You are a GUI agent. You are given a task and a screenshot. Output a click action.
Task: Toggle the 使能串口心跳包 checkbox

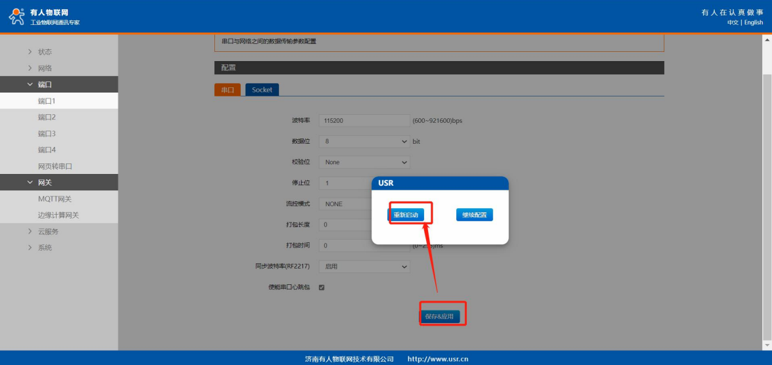point(322,288)
